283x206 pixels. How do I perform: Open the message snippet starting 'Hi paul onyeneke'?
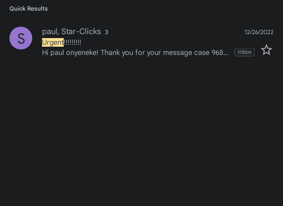click(x=135, y=53)
